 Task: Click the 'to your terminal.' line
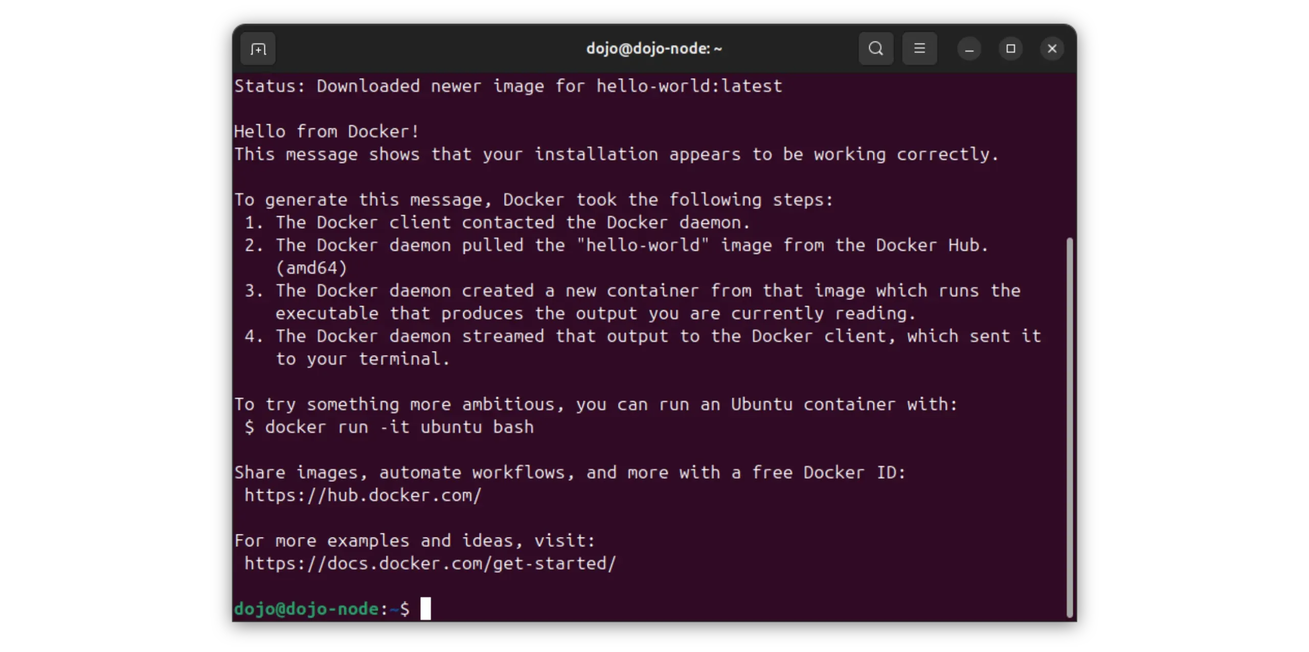pos(363,359)
